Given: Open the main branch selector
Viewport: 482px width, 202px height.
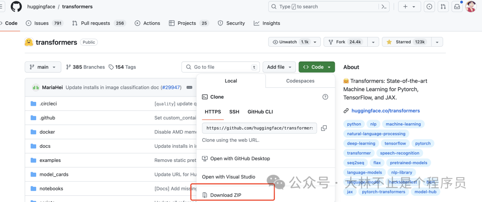Looking at the screenshot, I should [x=43, y=67].
